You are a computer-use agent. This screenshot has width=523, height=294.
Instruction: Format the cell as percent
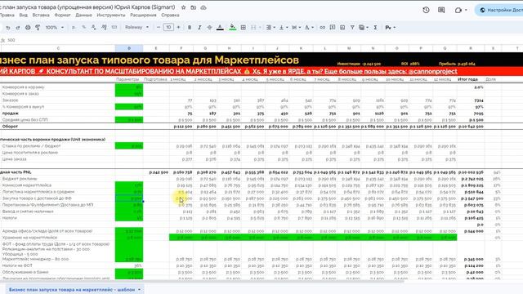[x=83, y=27]
